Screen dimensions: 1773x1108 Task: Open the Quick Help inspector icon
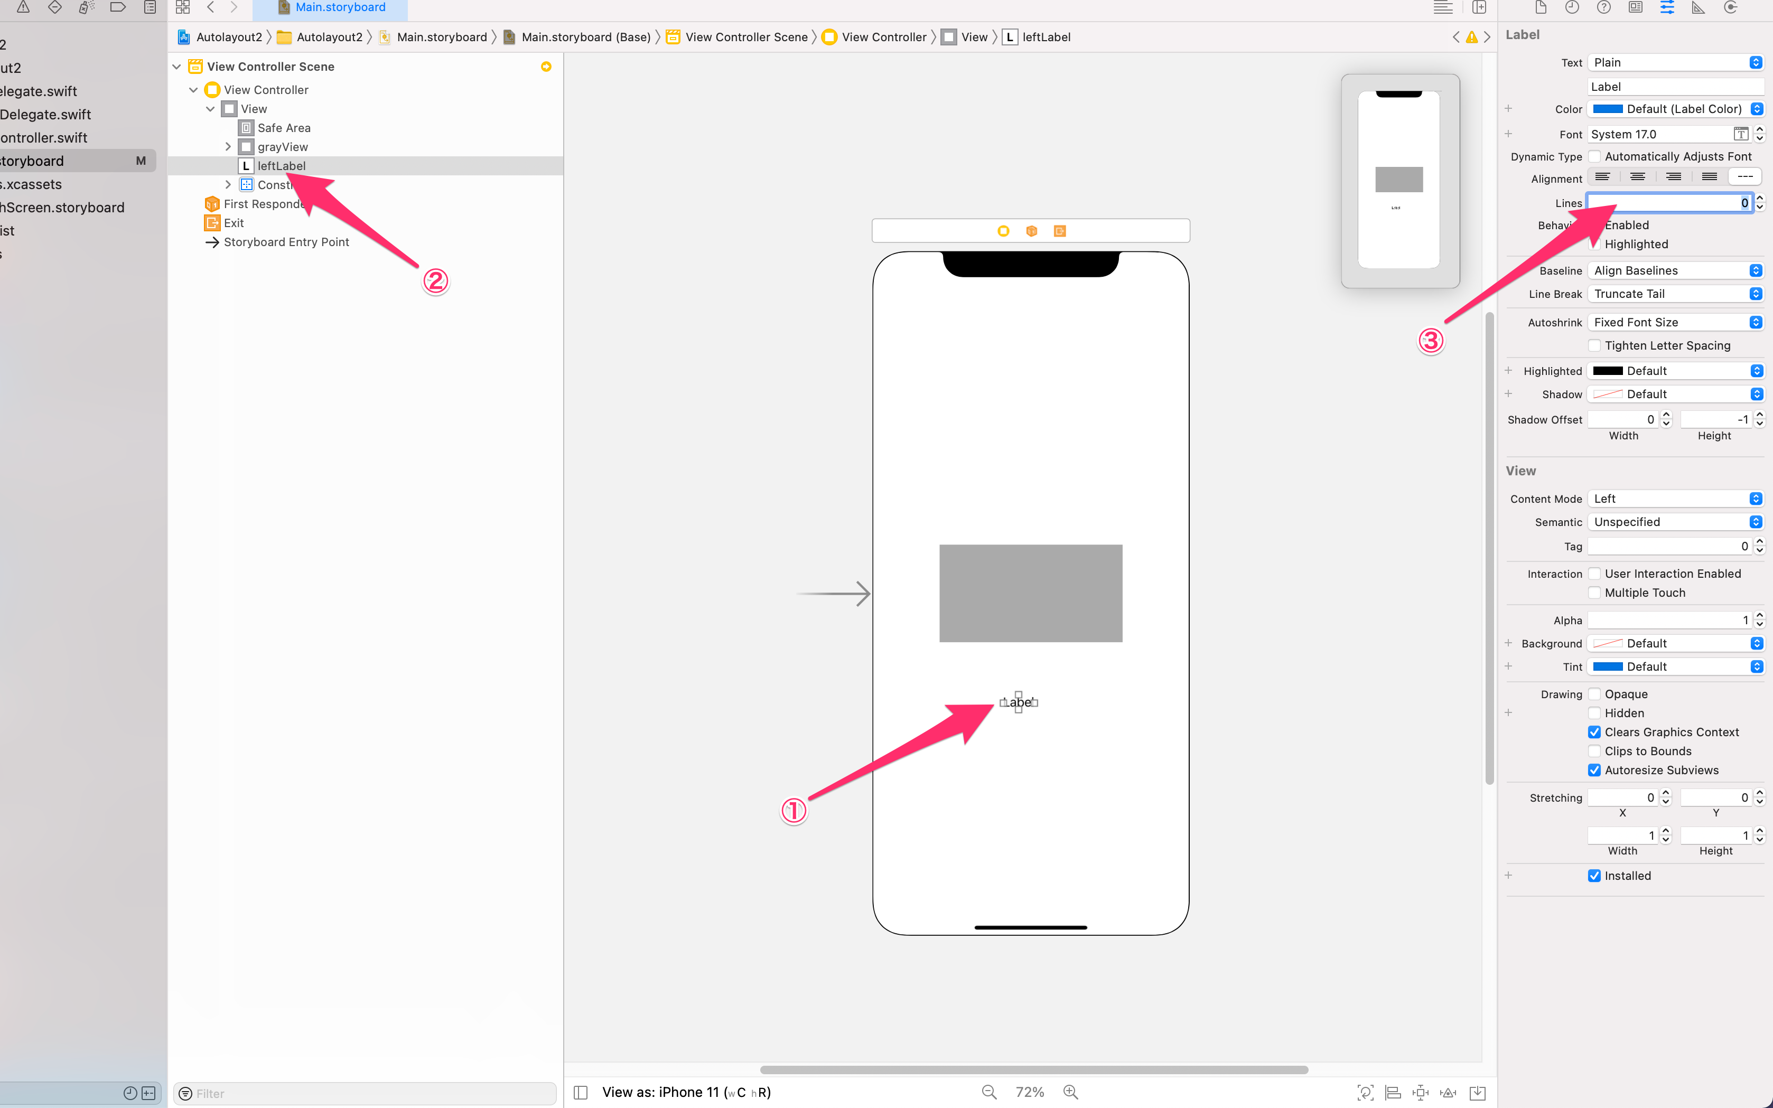(1604, 8)
